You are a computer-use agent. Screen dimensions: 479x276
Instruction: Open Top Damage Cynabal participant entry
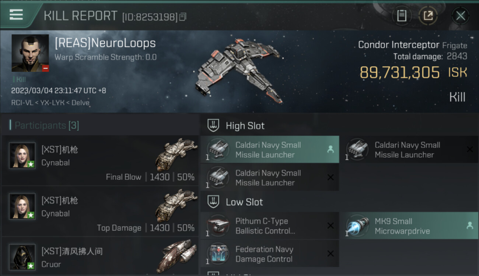[100, 211]
